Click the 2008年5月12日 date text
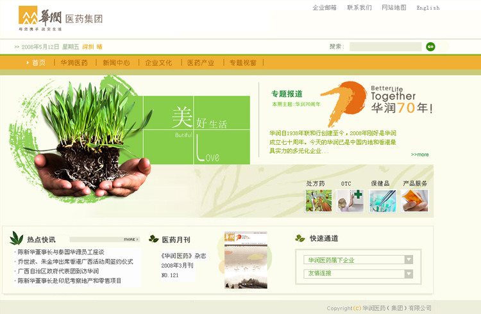Image resolution: width=481 pixels, height=314 pixels. [40, 47]
